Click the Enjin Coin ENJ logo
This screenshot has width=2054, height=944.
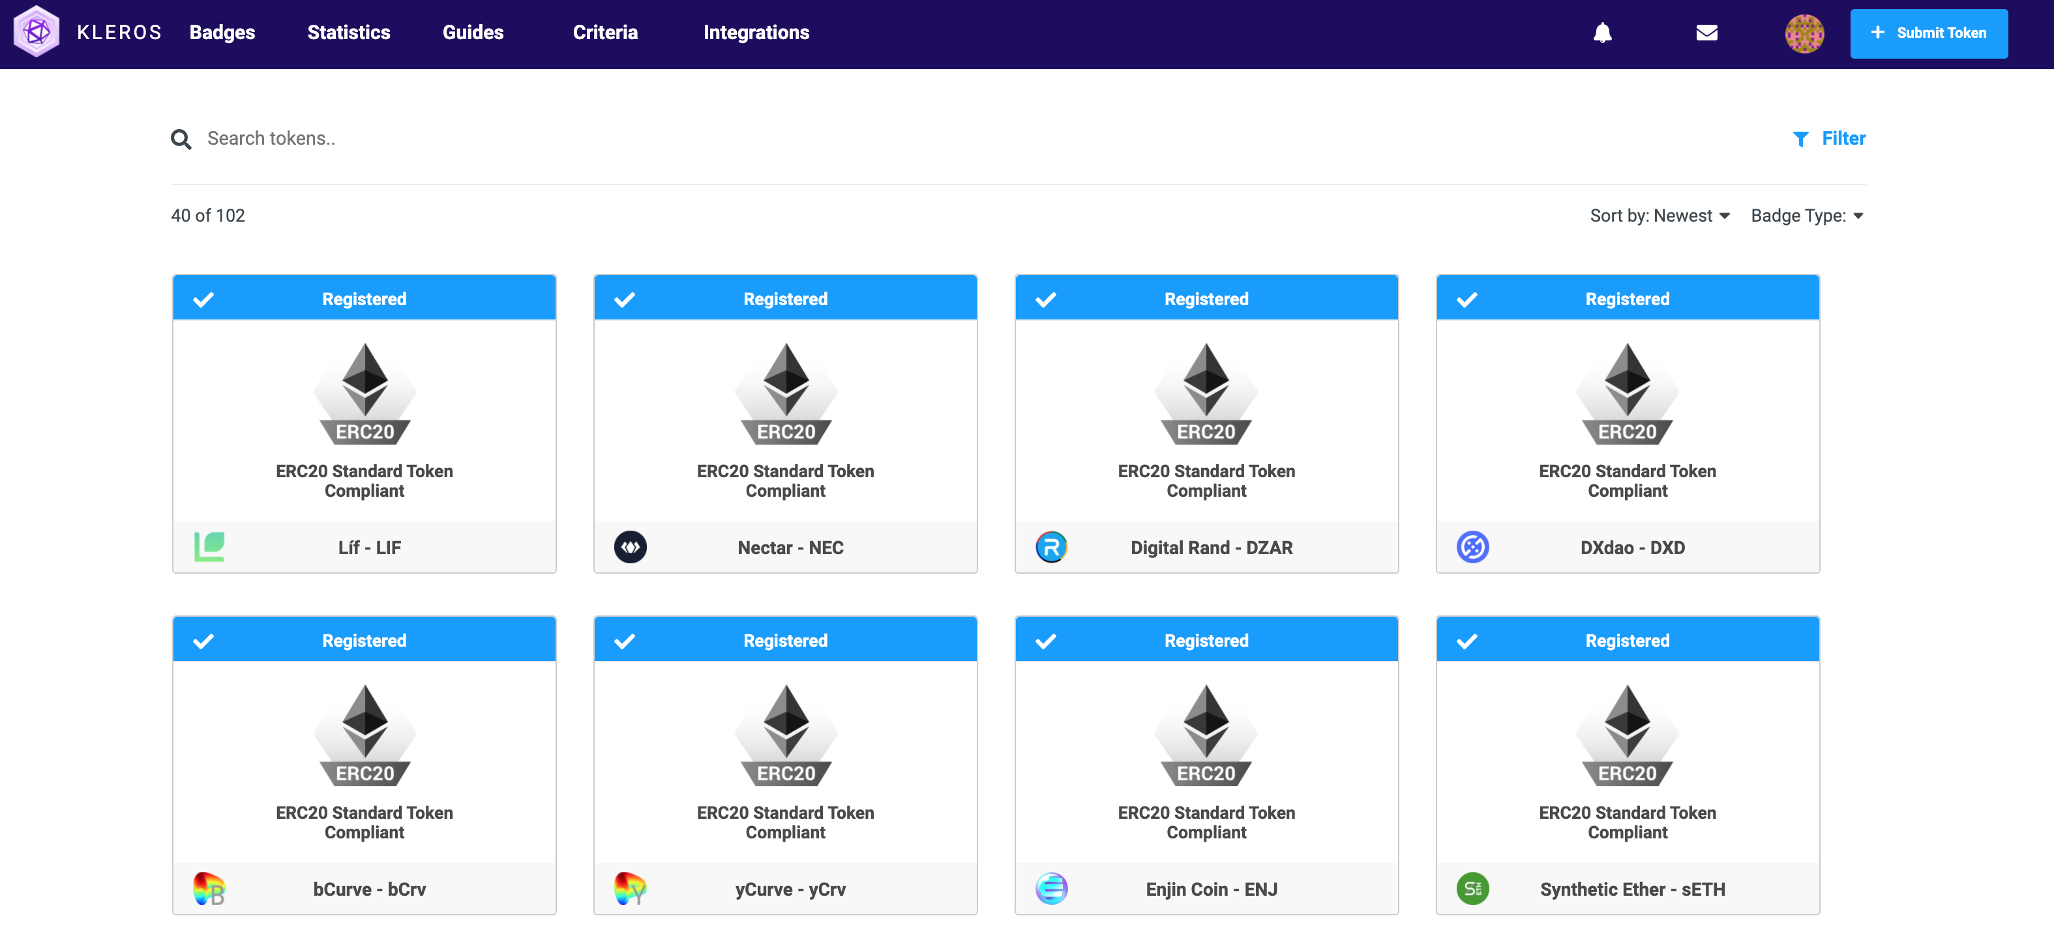click(1051, 888)
